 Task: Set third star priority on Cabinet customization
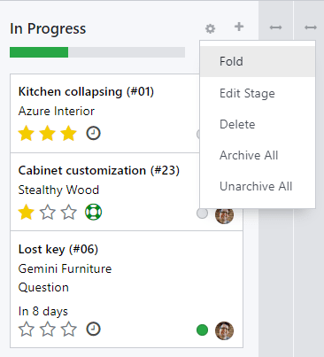(69, 213)
